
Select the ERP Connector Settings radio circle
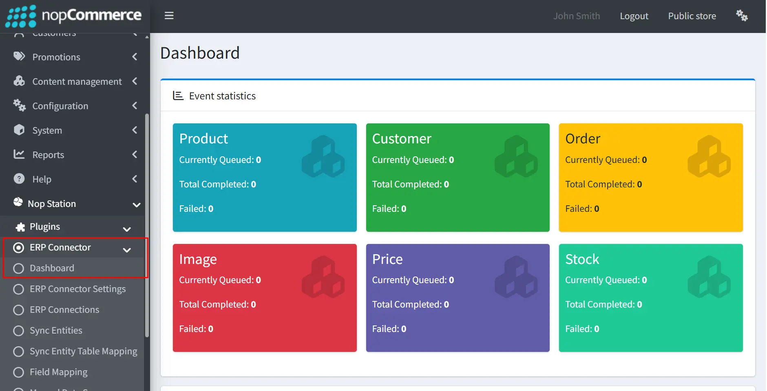[18, 289]
